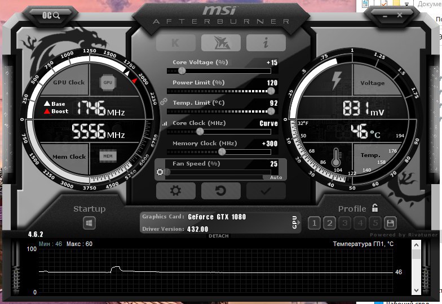The height and width of the screenshot is (304, 442).
Task: Close the Afterburner window
Action: (x=400, y=15)
